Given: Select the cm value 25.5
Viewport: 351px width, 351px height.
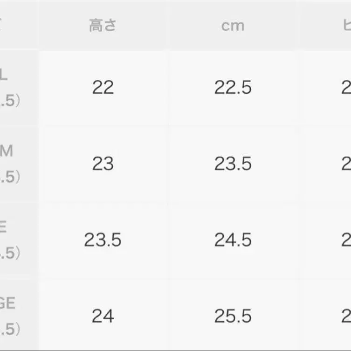Looking at the screenshot, I should pos(233,317).
